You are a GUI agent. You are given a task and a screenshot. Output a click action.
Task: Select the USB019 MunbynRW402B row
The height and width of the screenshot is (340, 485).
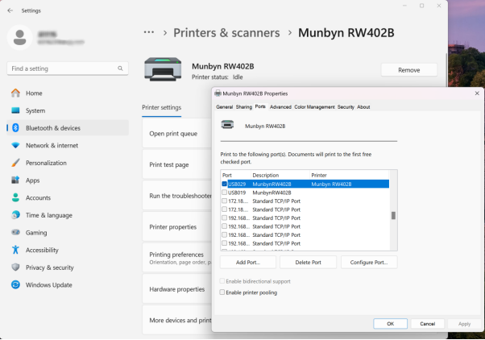click(305, 193)
